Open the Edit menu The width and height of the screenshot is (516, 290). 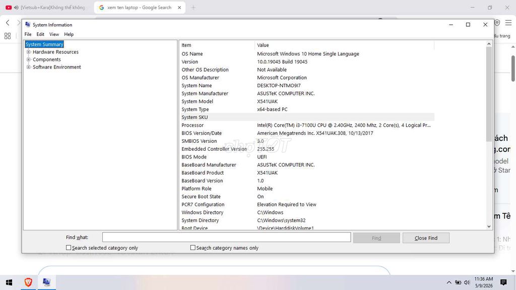pyautogui.click(x=40, y=34)
